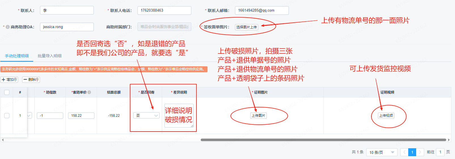Go to the previous page arrow
This screenshot has height=159, width=455.
pyautogui.click(x=404, y=152)
